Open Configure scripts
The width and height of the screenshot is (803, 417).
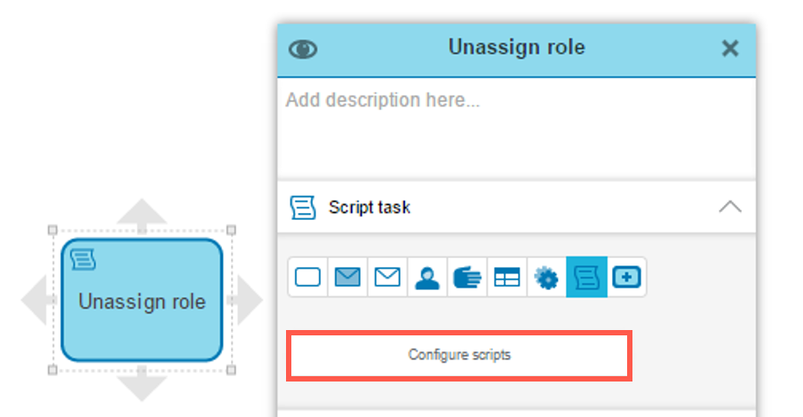pos(459,355)
